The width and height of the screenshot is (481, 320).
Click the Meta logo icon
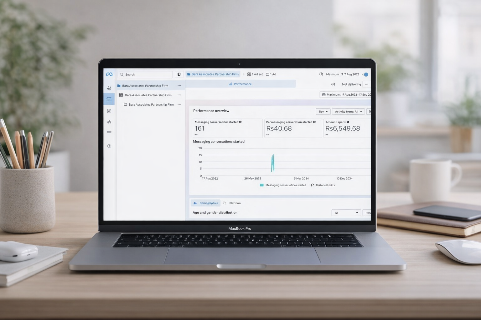point(109,74)
